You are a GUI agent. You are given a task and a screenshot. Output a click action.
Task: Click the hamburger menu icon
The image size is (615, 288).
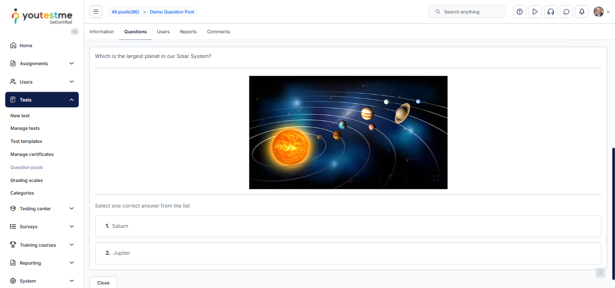point(96,12)
